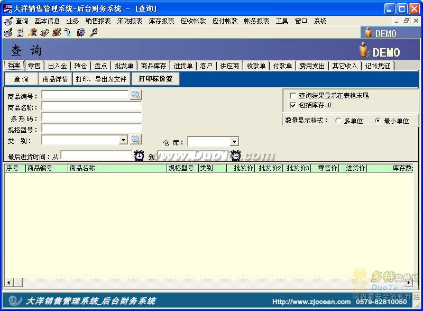Switch to the 零售 tab
This screenshot has height=311, width=423.
(x=34, y=66)
